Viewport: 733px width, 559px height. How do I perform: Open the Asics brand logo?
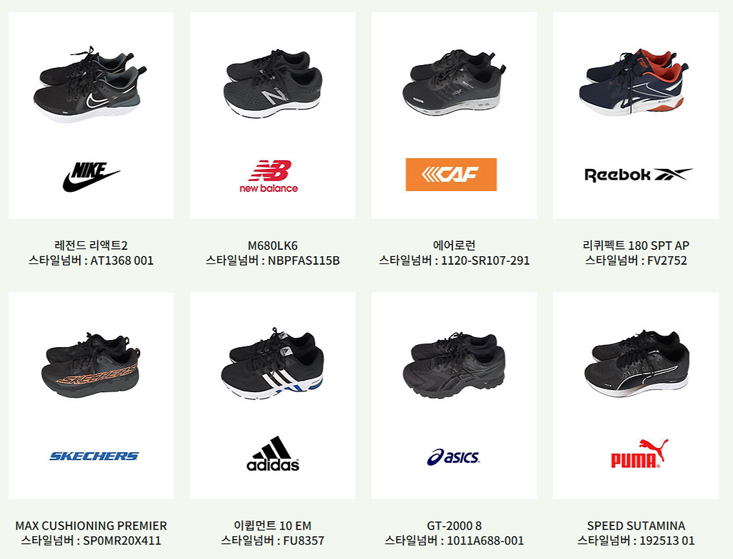[x=453, y=457]
